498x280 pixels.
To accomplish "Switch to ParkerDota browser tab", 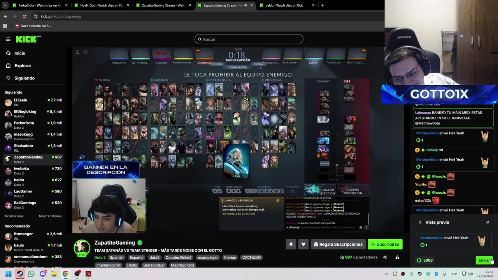I will point(40,5).
